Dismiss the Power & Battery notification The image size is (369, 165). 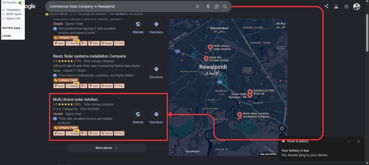click(359, 141)
